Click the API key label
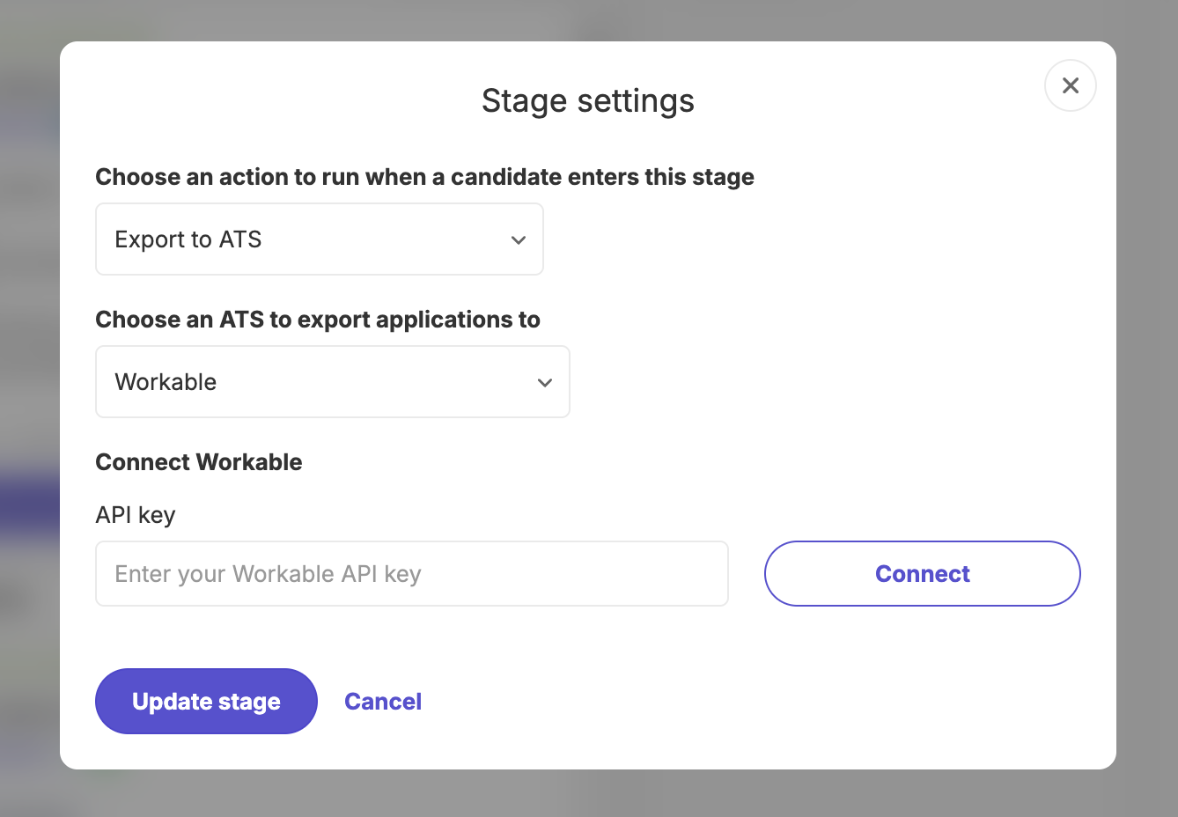The height and width of the screenshot is (817, 1178). pos(136,515)
